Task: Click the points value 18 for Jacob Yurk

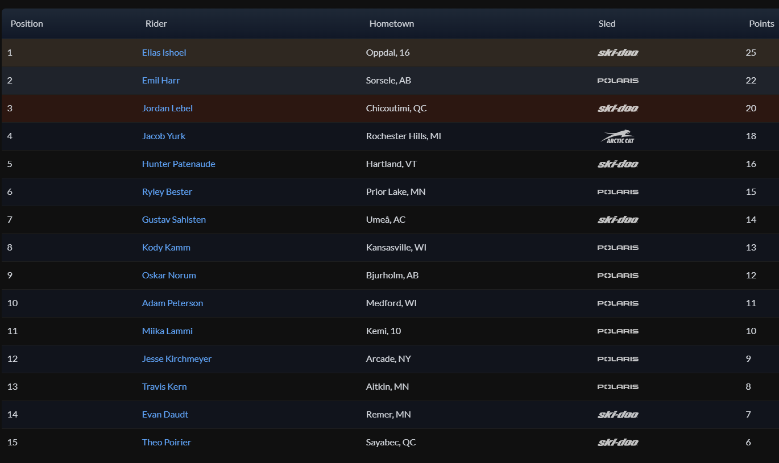Action: [x=751, y=136]
